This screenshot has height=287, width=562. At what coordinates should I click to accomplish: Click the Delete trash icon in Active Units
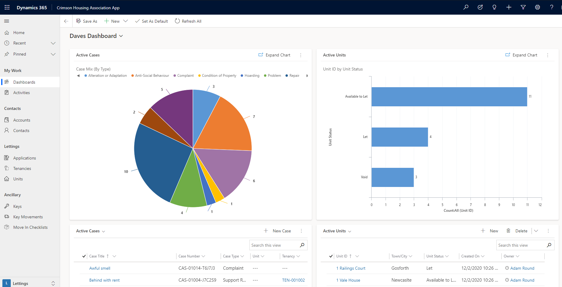pyautogui.click(x=508, y=231)
